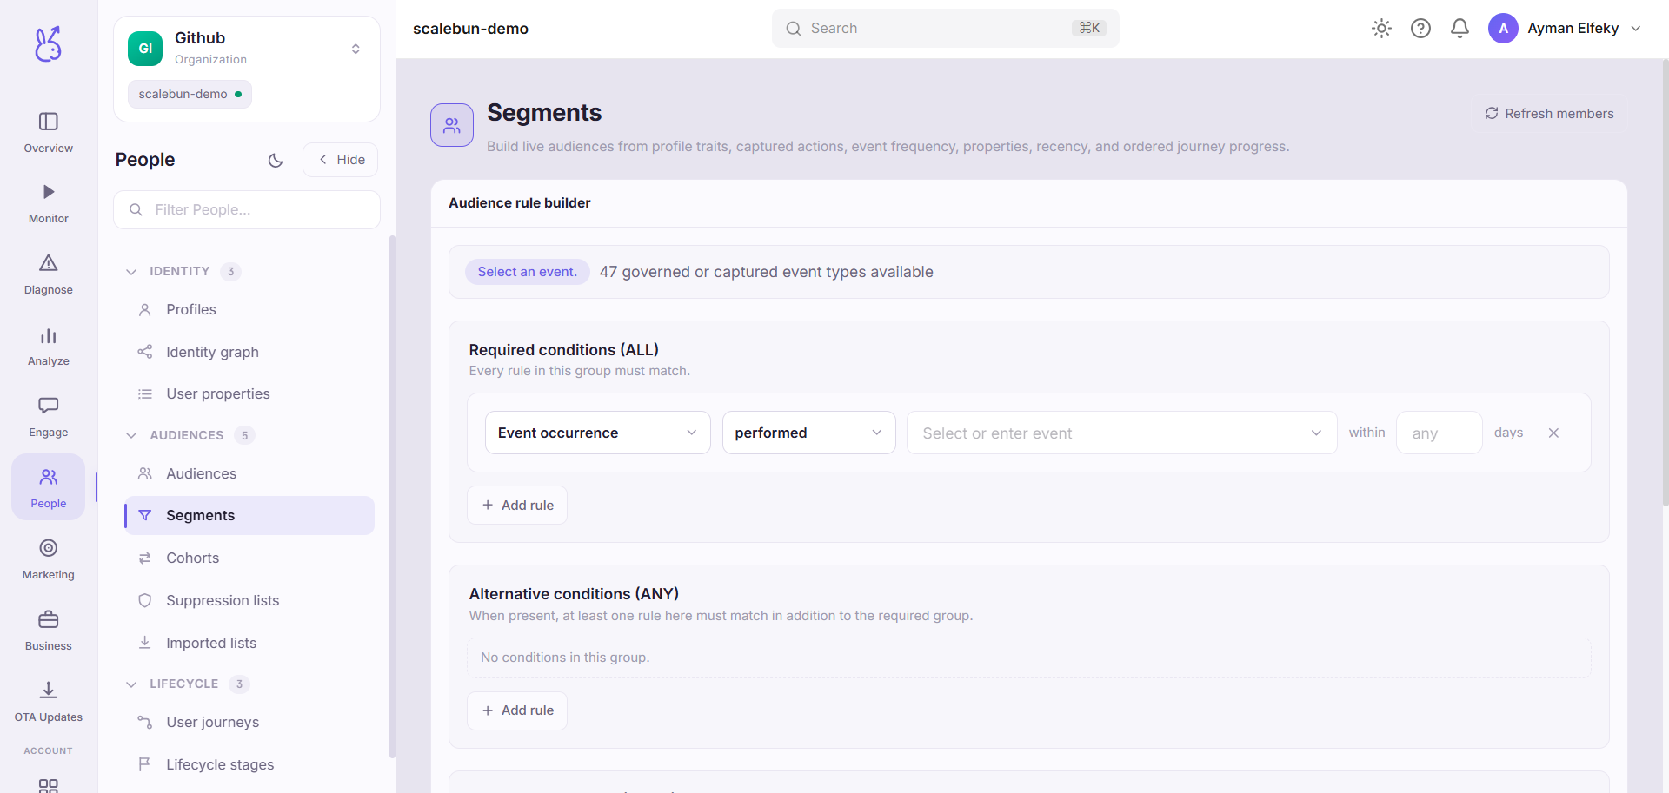Toggle dark mode moon icon in People panel
Image resolution: width=1669 pixels, height=793 pixels.
point(276,160)
